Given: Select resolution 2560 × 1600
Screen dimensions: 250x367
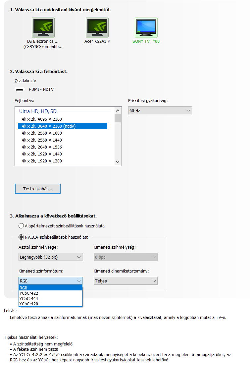Looking at the screenshot, I should [x=63, y=133].
